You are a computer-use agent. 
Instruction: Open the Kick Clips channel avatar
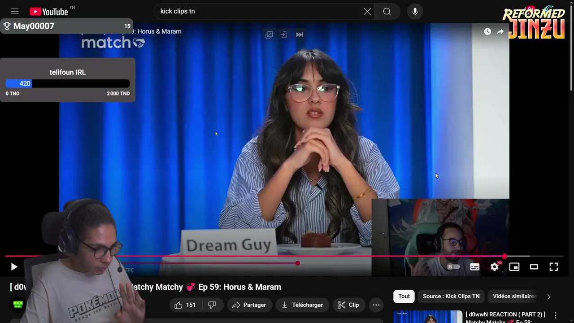18,305
